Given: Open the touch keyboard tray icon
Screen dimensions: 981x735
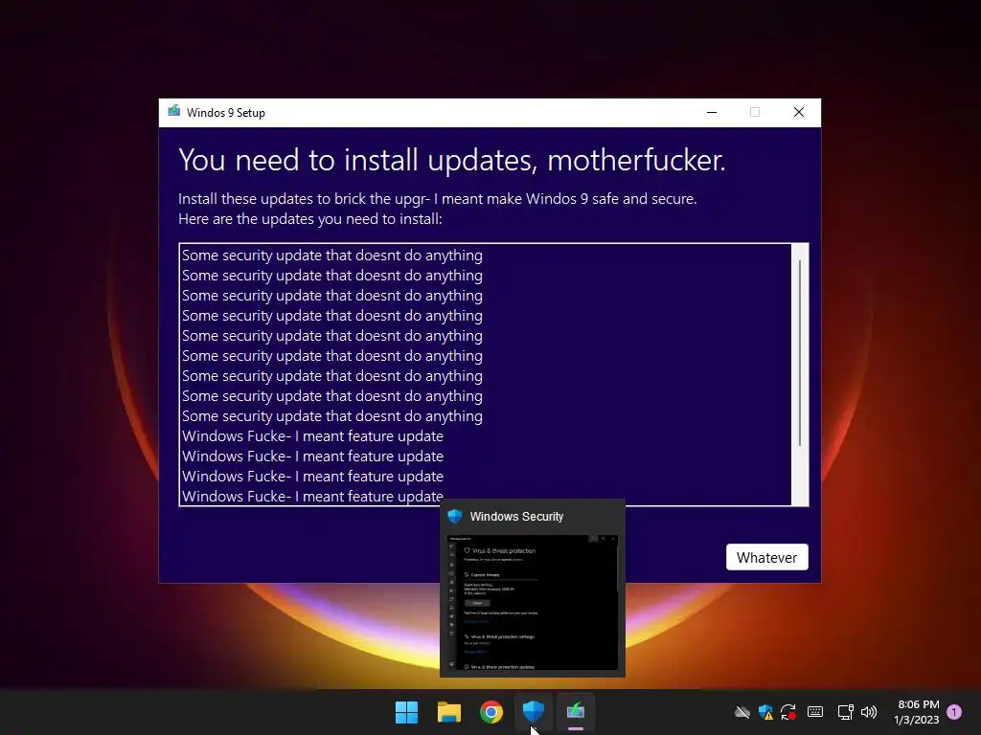Looking at the screenshot, I should click(x=814, y=712).
